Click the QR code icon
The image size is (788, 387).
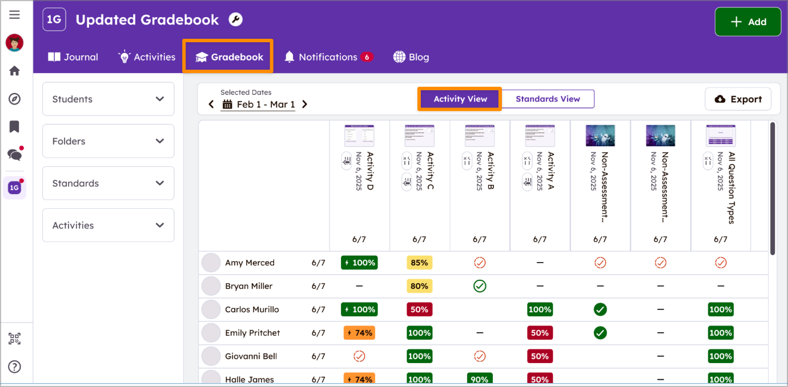coord(14,338)
